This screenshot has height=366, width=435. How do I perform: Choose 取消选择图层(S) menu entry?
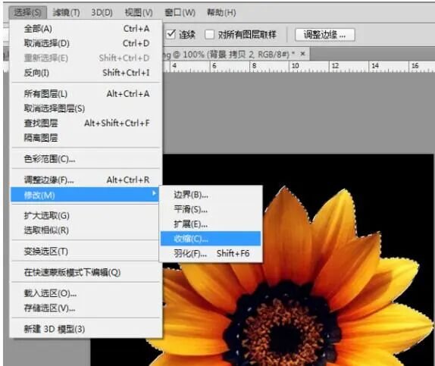click(86, 108)
